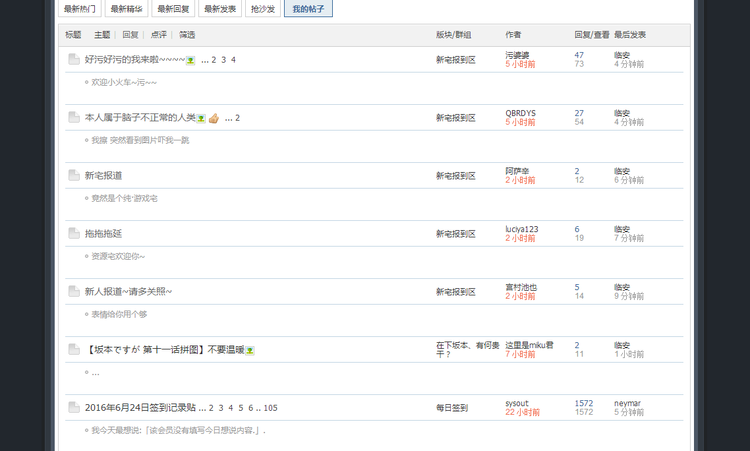Click the document icon beside 2016年6月24日签到记录贴
Image resolution: width=750 pixels, height=451 pixels.
[x=74, y=407]
